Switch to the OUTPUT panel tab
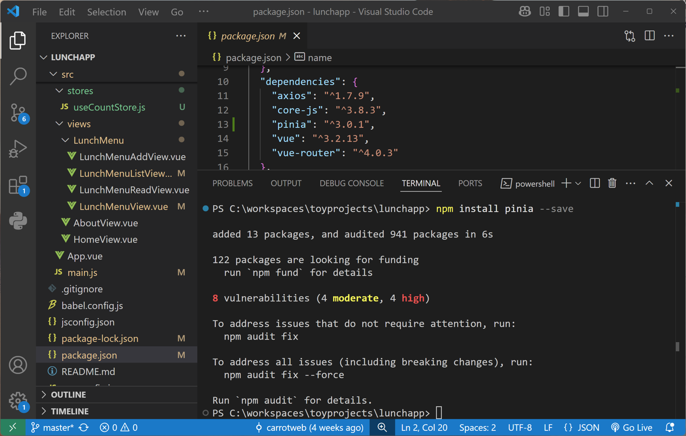686x436 pixels. [286, 183]
